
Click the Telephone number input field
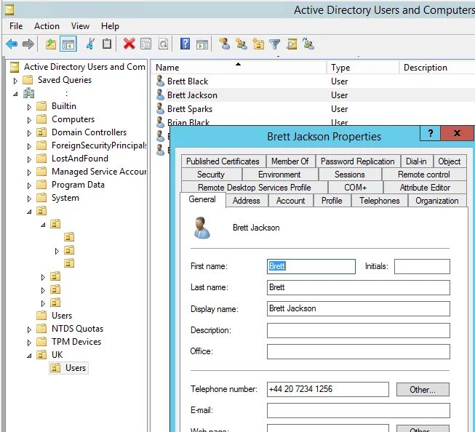coord(328,389)
